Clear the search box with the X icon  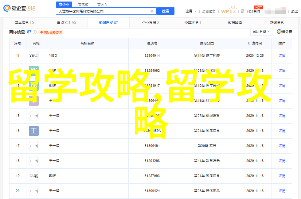coord(152,11)
